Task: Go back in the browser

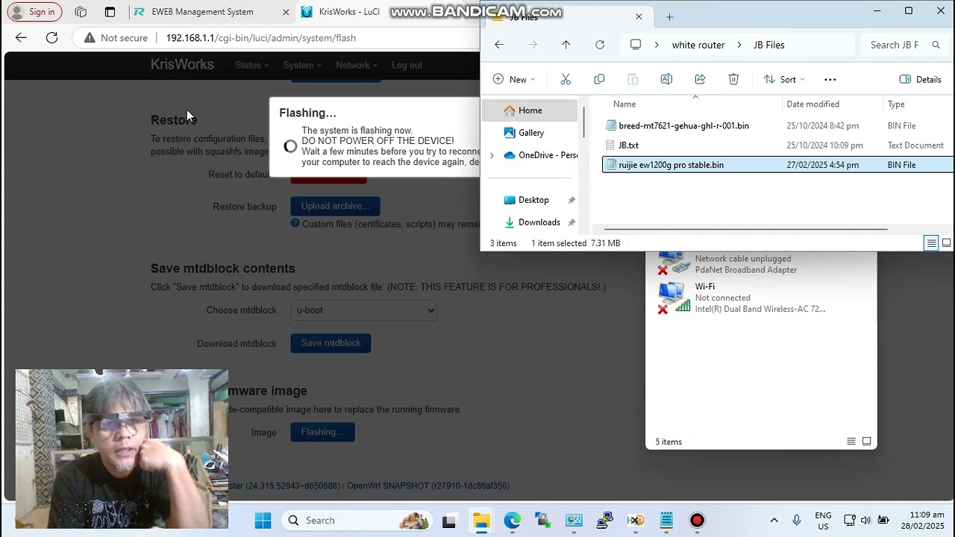Action: tap(21, 37)
